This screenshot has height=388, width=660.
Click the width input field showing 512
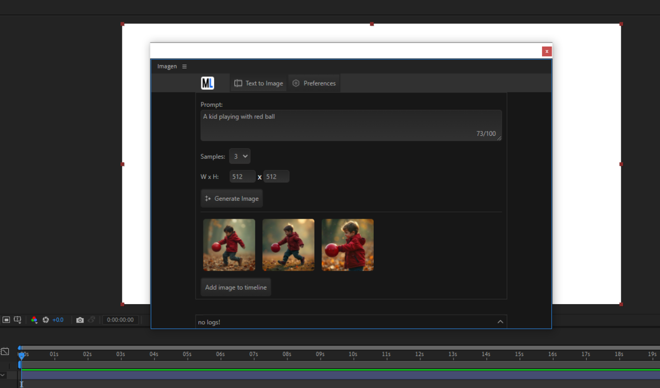pyautogui.click(x=242, y=177)
